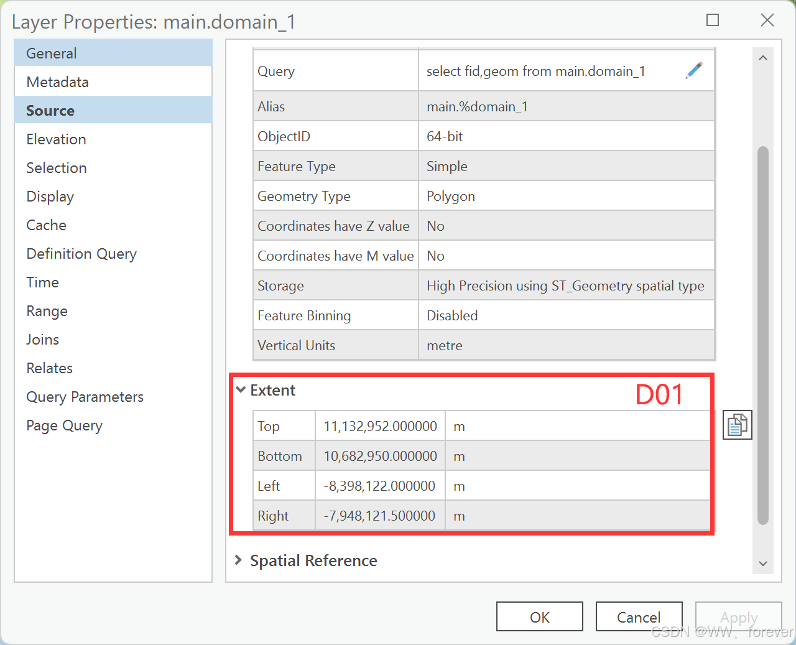Click the 'Right' row label in Extent
Screen dimensions: 796x645
click(273, 516)
